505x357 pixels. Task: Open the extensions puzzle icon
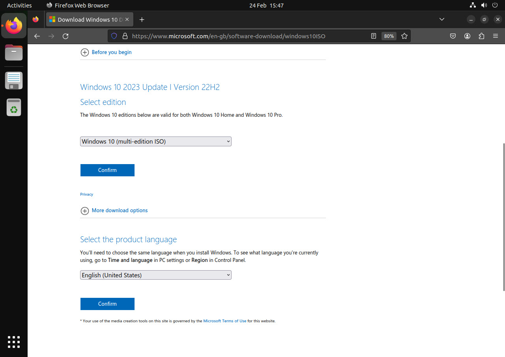pos(481,36)
